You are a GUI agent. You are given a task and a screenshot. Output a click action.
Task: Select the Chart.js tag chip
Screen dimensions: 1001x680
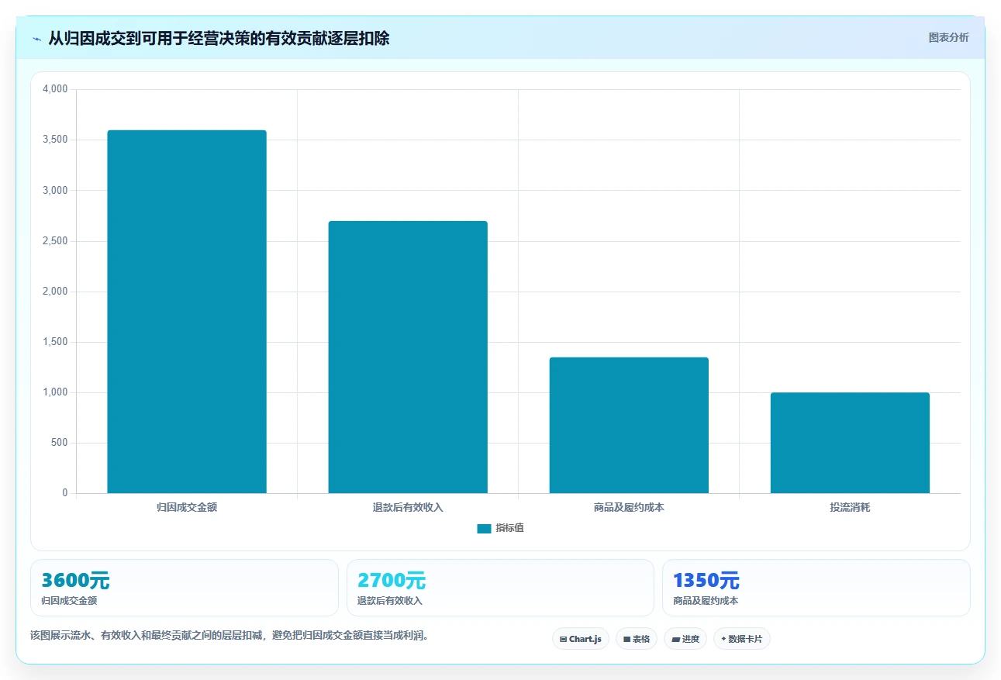[581, 639]
